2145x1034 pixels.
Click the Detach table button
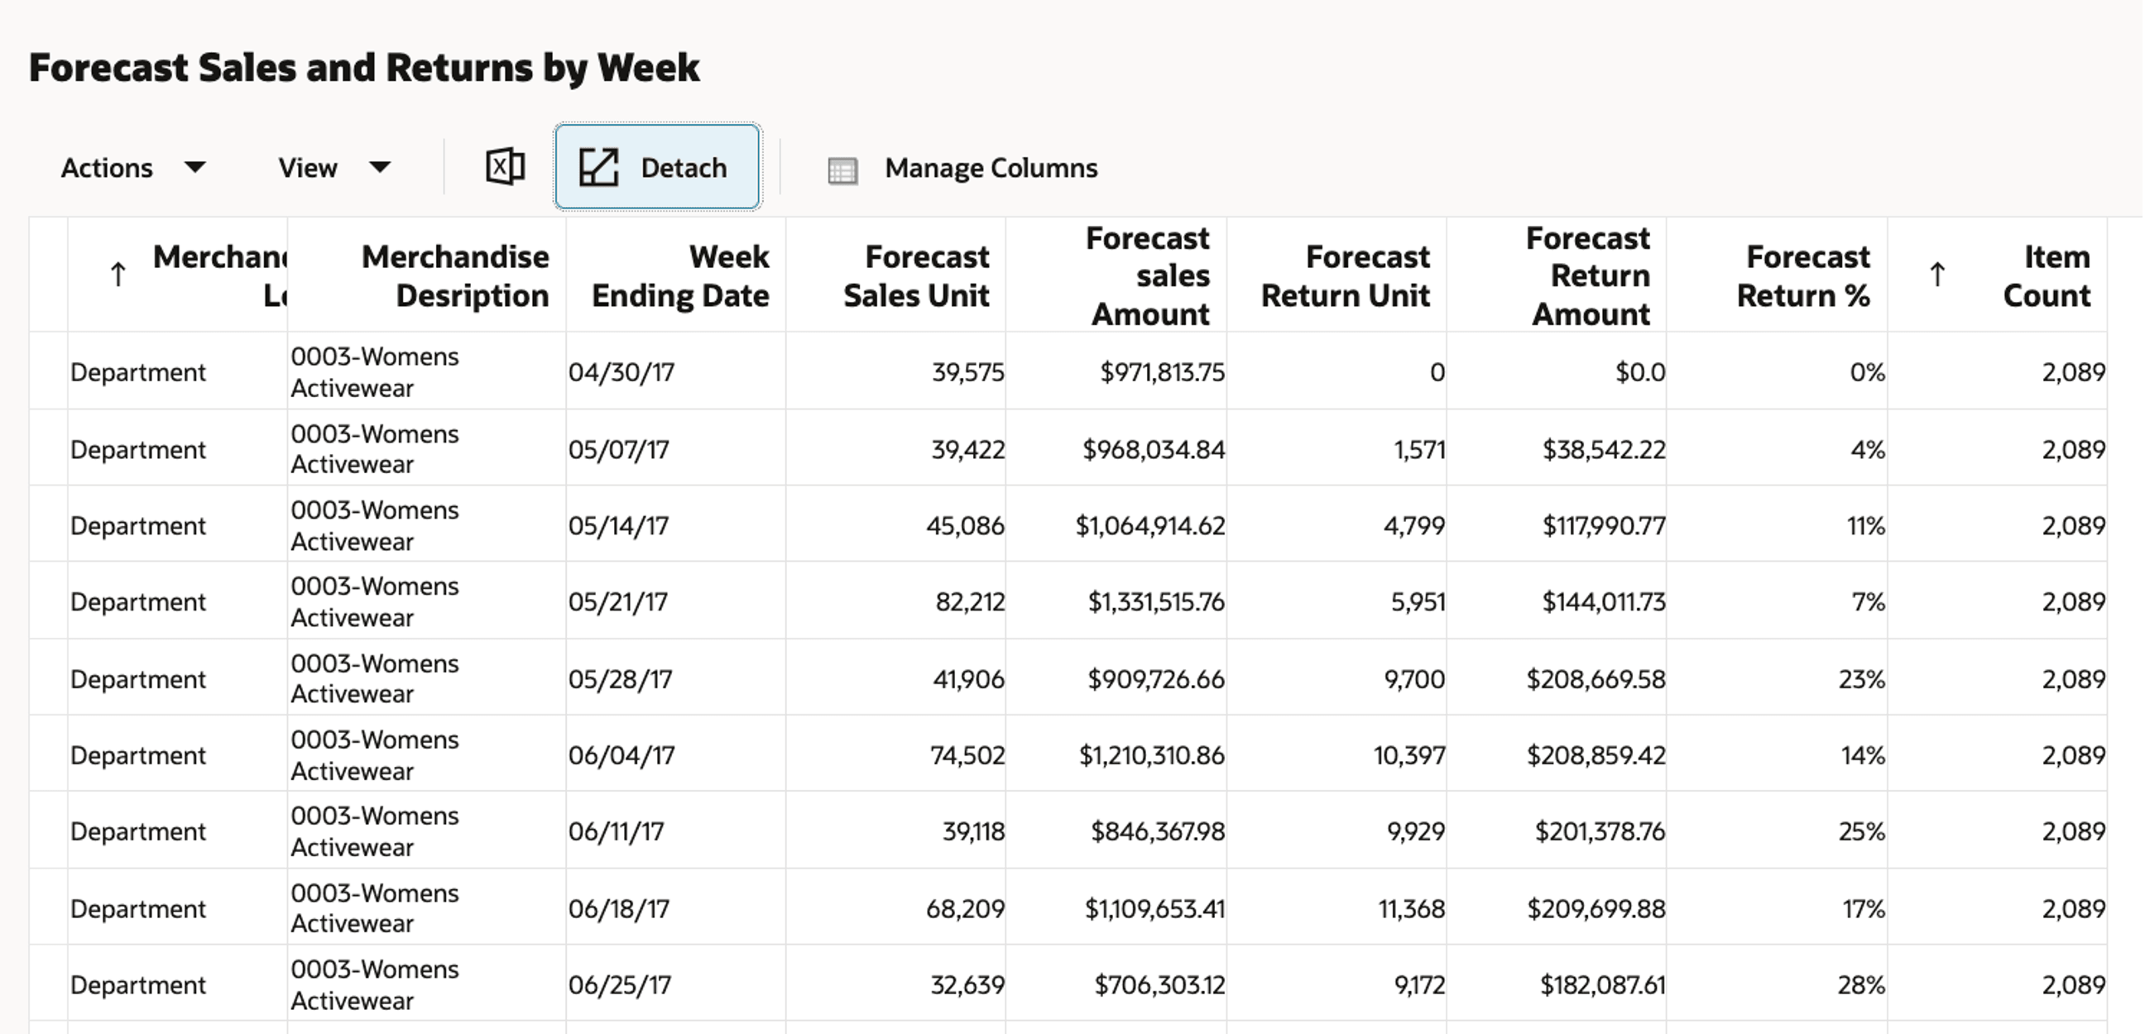pos(657,167)
